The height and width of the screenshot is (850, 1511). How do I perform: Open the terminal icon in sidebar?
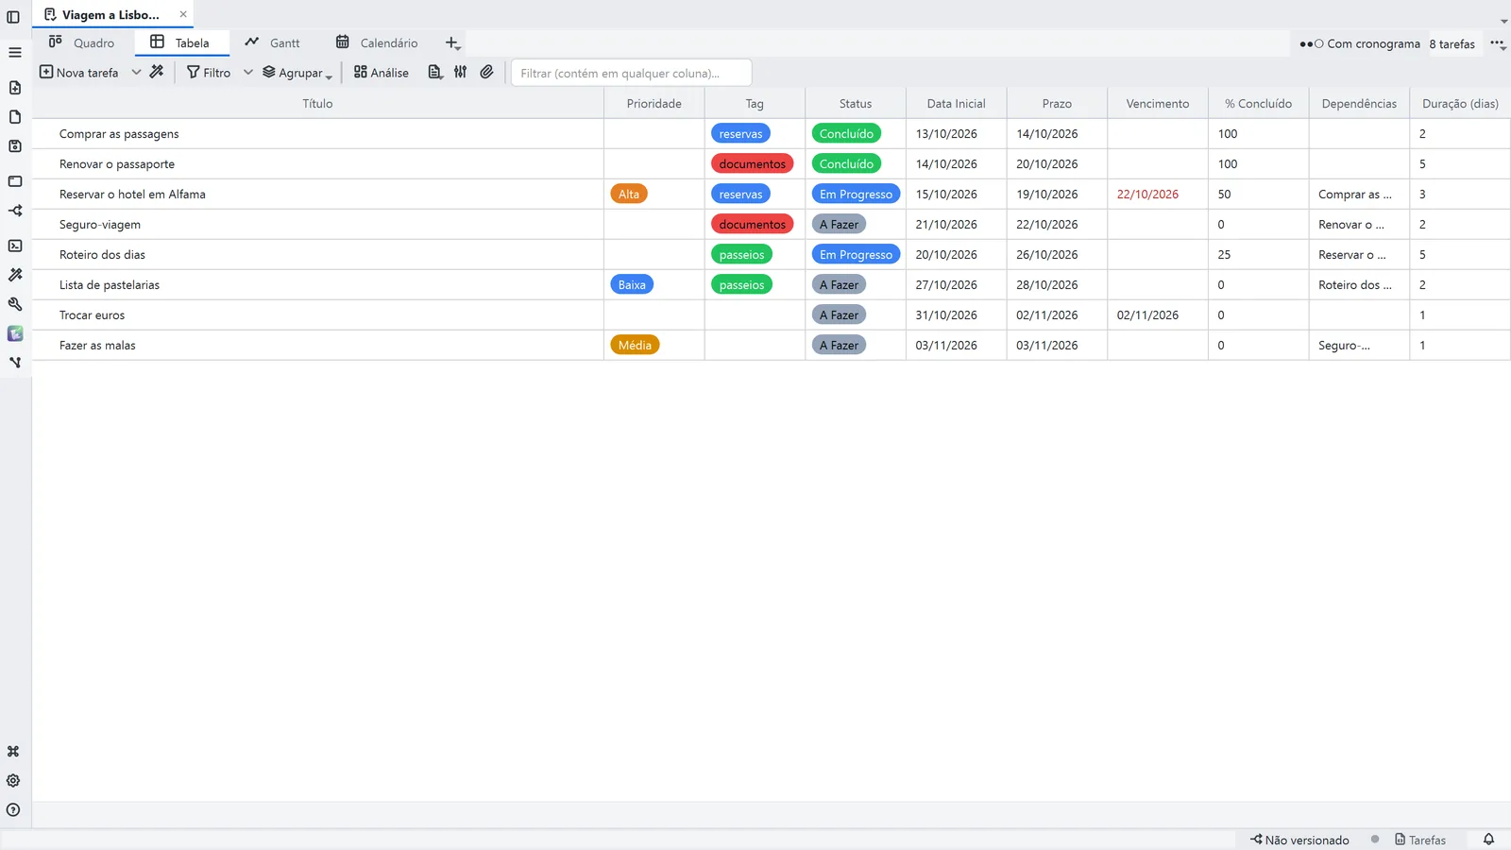click(15, 246)
